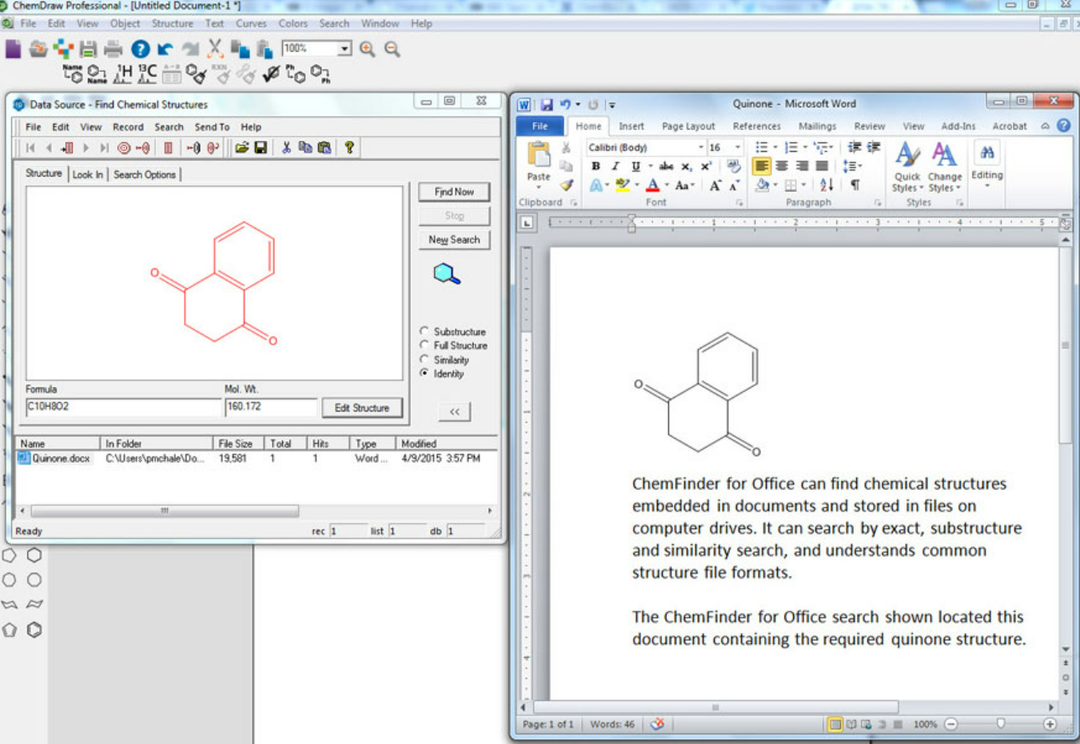Click the Bold icon in Word ribbon
Image resolution: width=1080 pixels, height=744 pixels.
click(596, 166)
